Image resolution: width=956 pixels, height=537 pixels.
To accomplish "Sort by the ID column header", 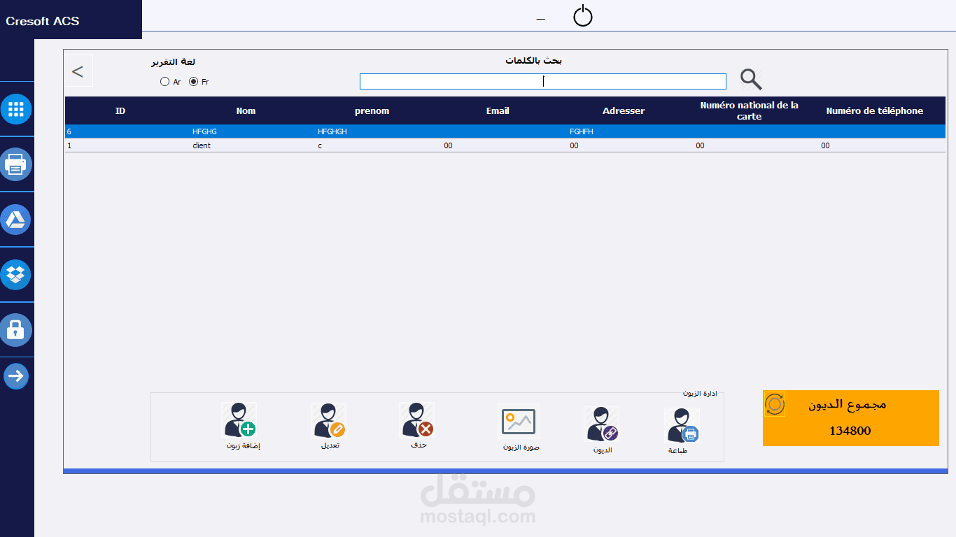I will click(x=120, y=111).
